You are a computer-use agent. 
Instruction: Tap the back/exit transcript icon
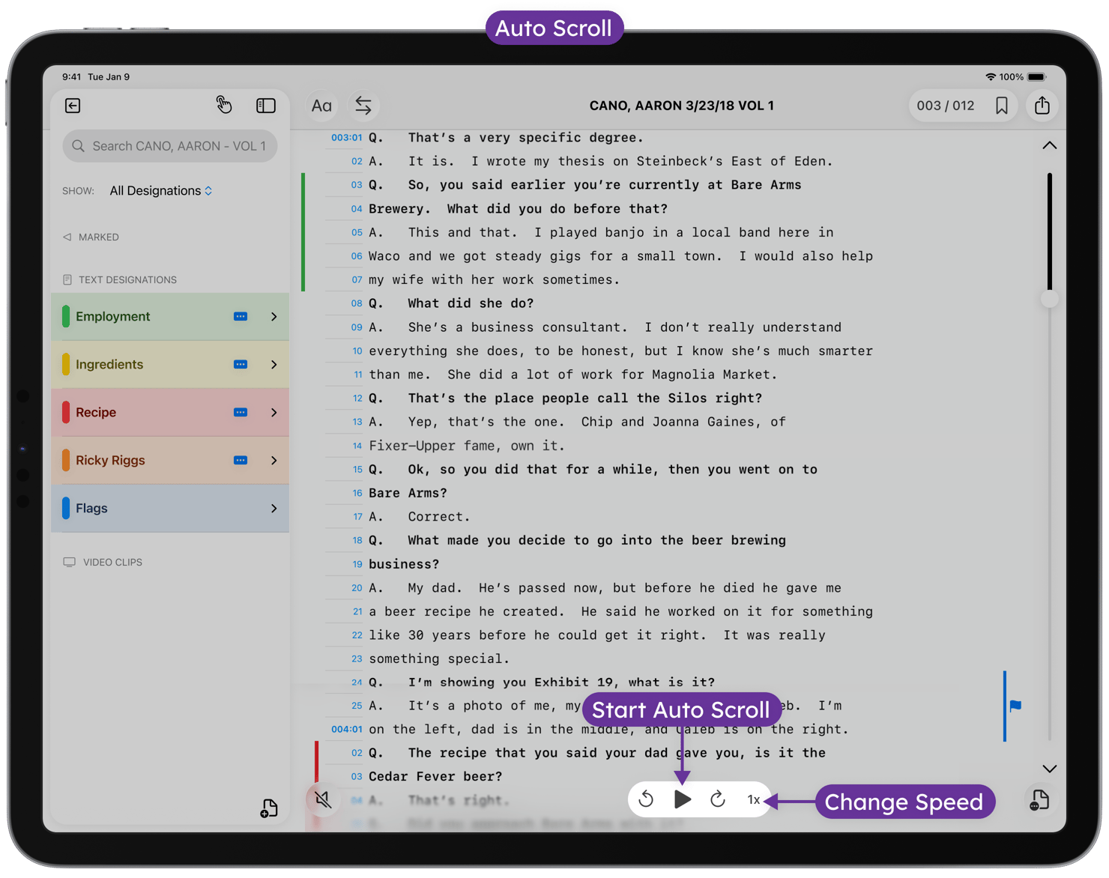pos(73,106)
